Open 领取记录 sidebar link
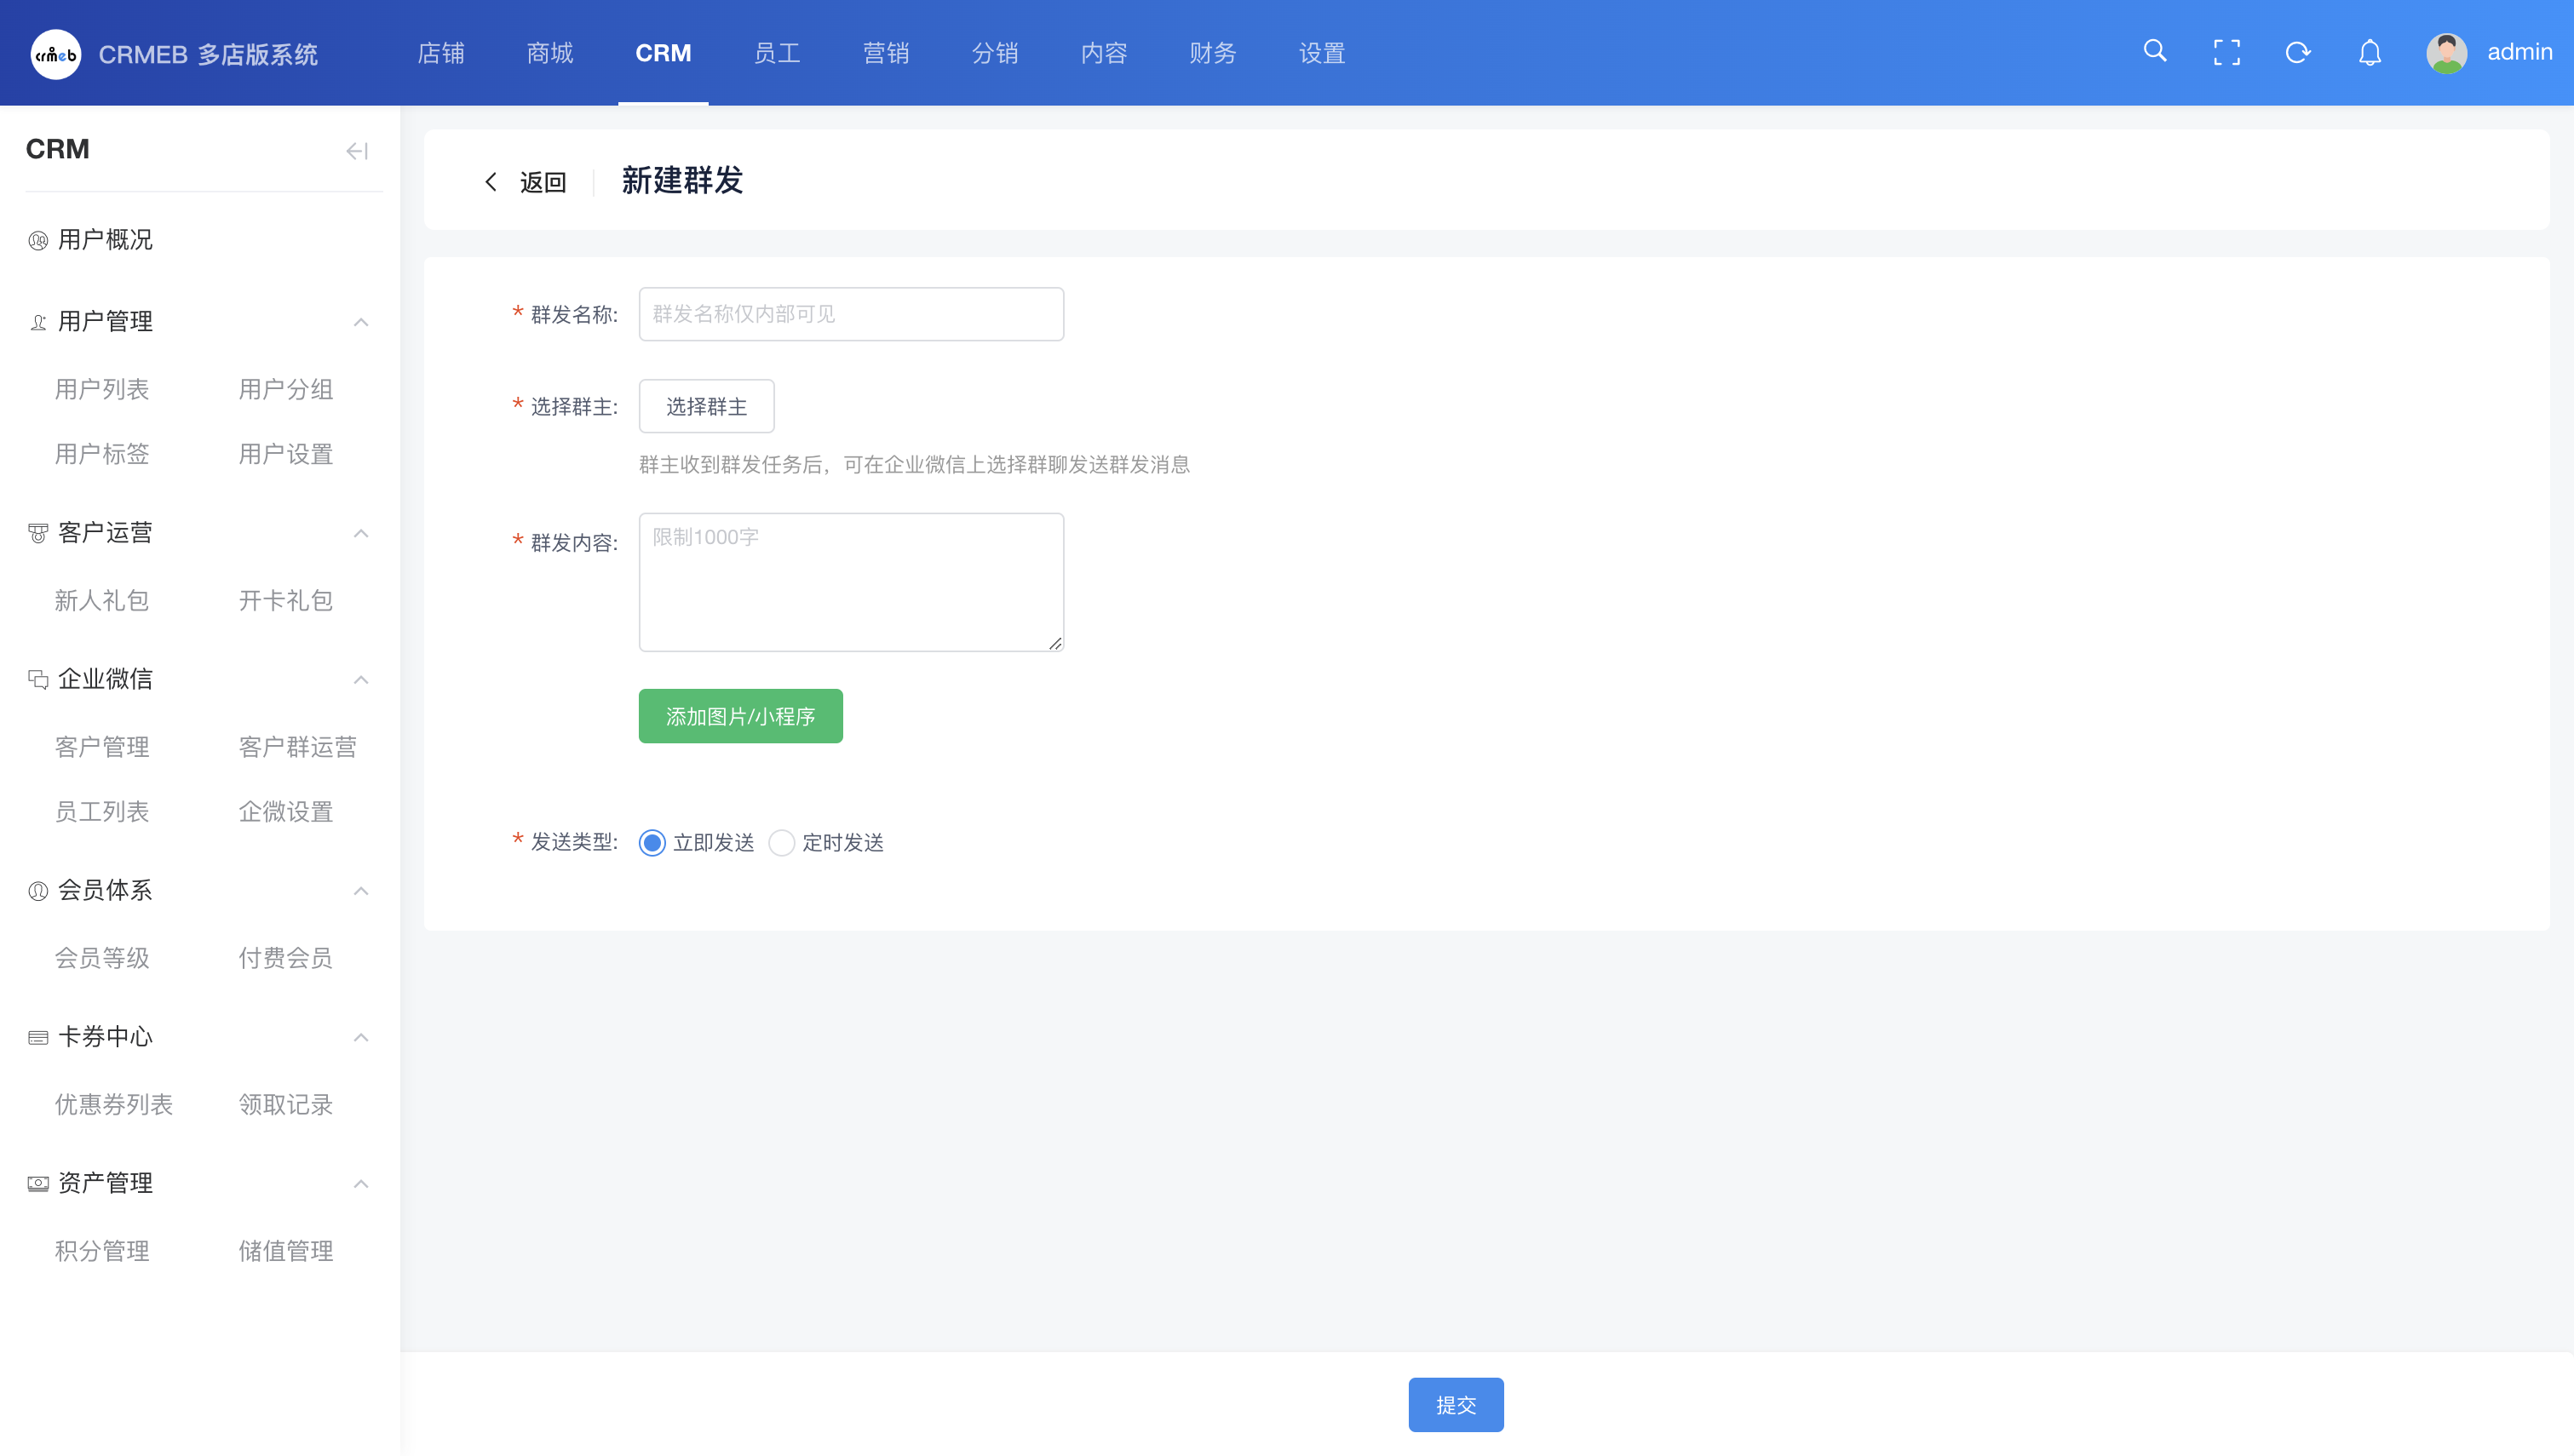The image size is (2574, 1456). 286,1105
